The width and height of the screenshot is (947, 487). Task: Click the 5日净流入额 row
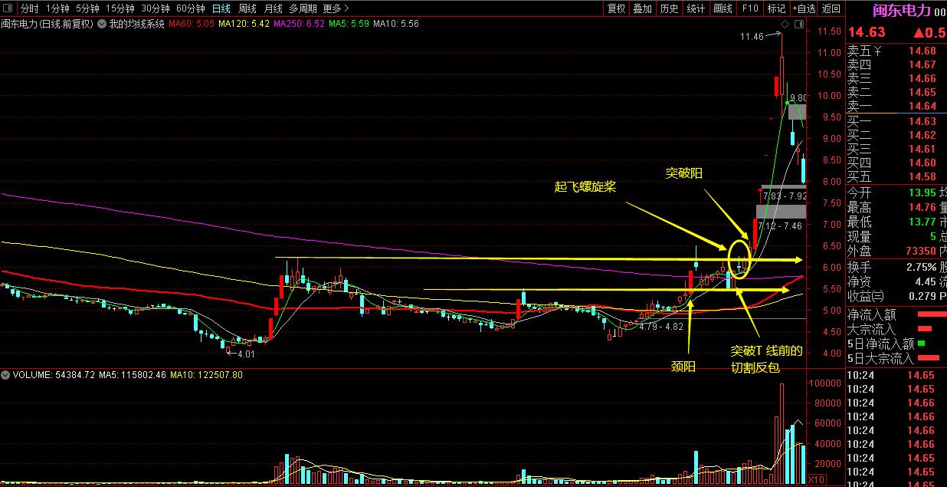point(896,344)
